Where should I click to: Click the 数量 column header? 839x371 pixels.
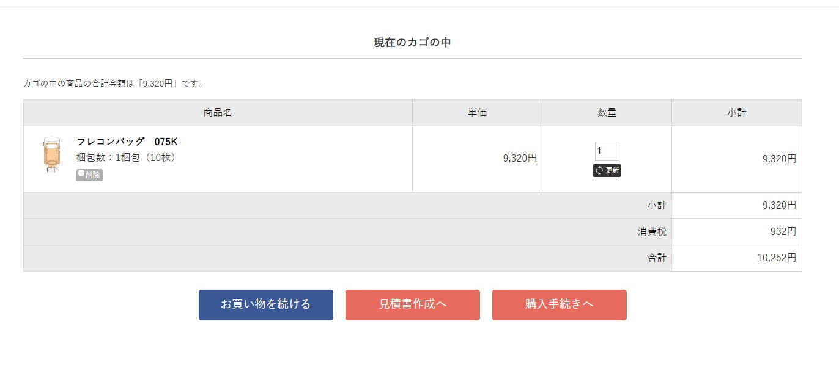coord(607,113)
